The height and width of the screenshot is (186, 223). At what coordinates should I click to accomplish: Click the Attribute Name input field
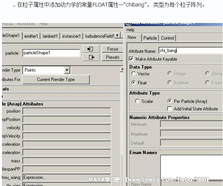pyautogui.click(x=191, y=51)
